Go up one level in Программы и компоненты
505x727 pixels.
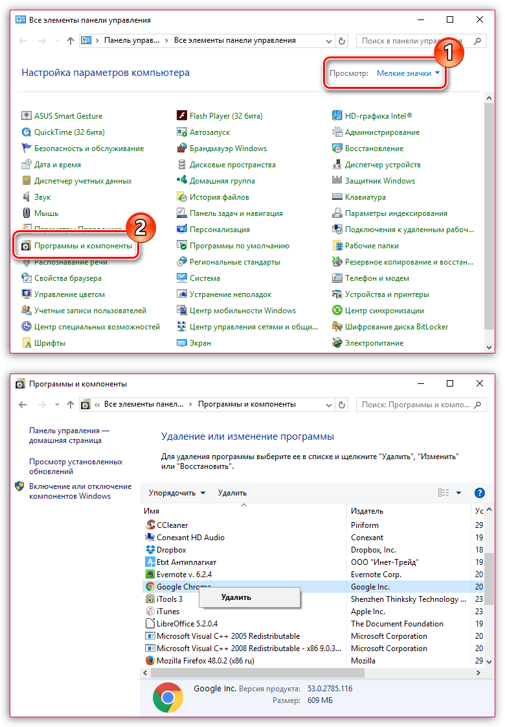pos(71,405)
